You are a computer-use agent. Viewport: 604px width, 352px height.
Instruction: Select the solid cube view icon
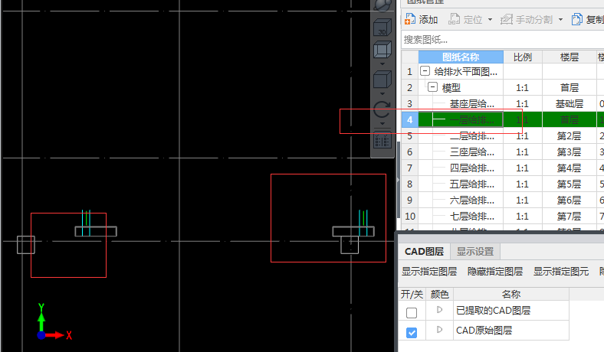click(382, 80)
